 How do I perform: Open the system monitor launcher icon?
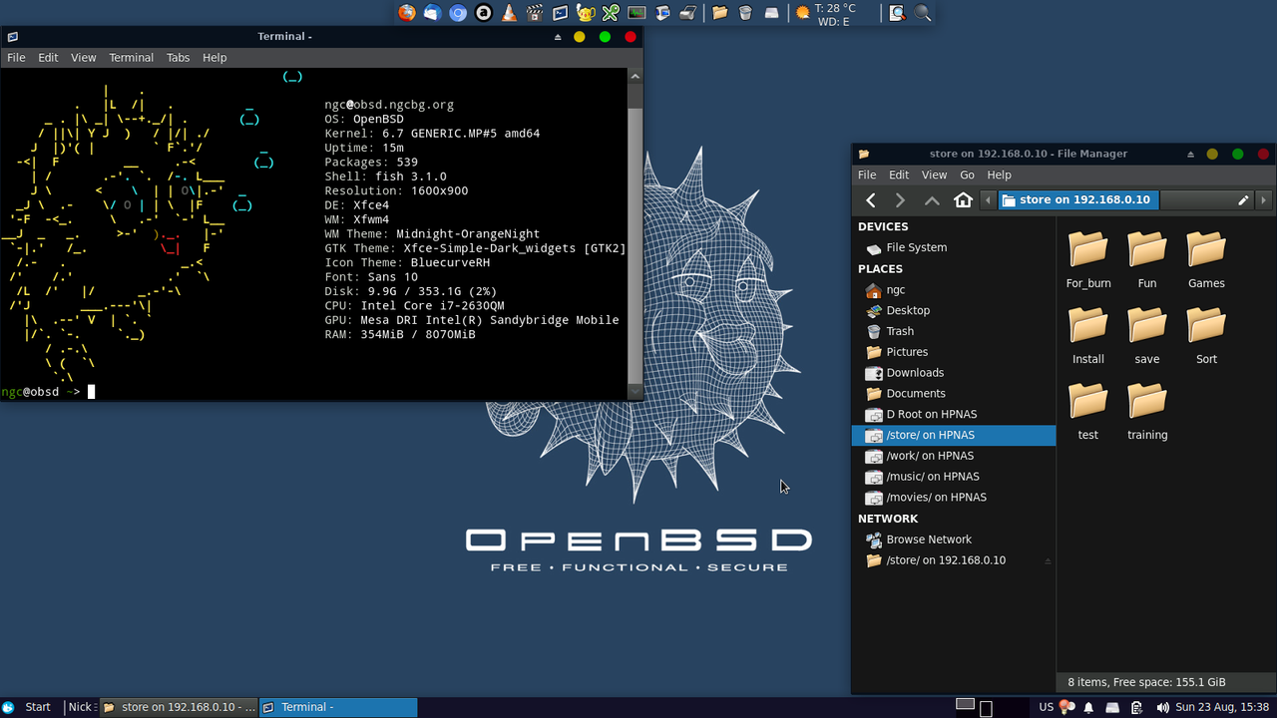point(637,13)
